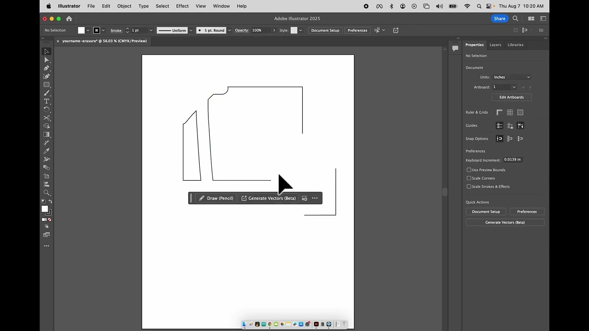
Task: Open the Object menu
Action: (124, 6)
